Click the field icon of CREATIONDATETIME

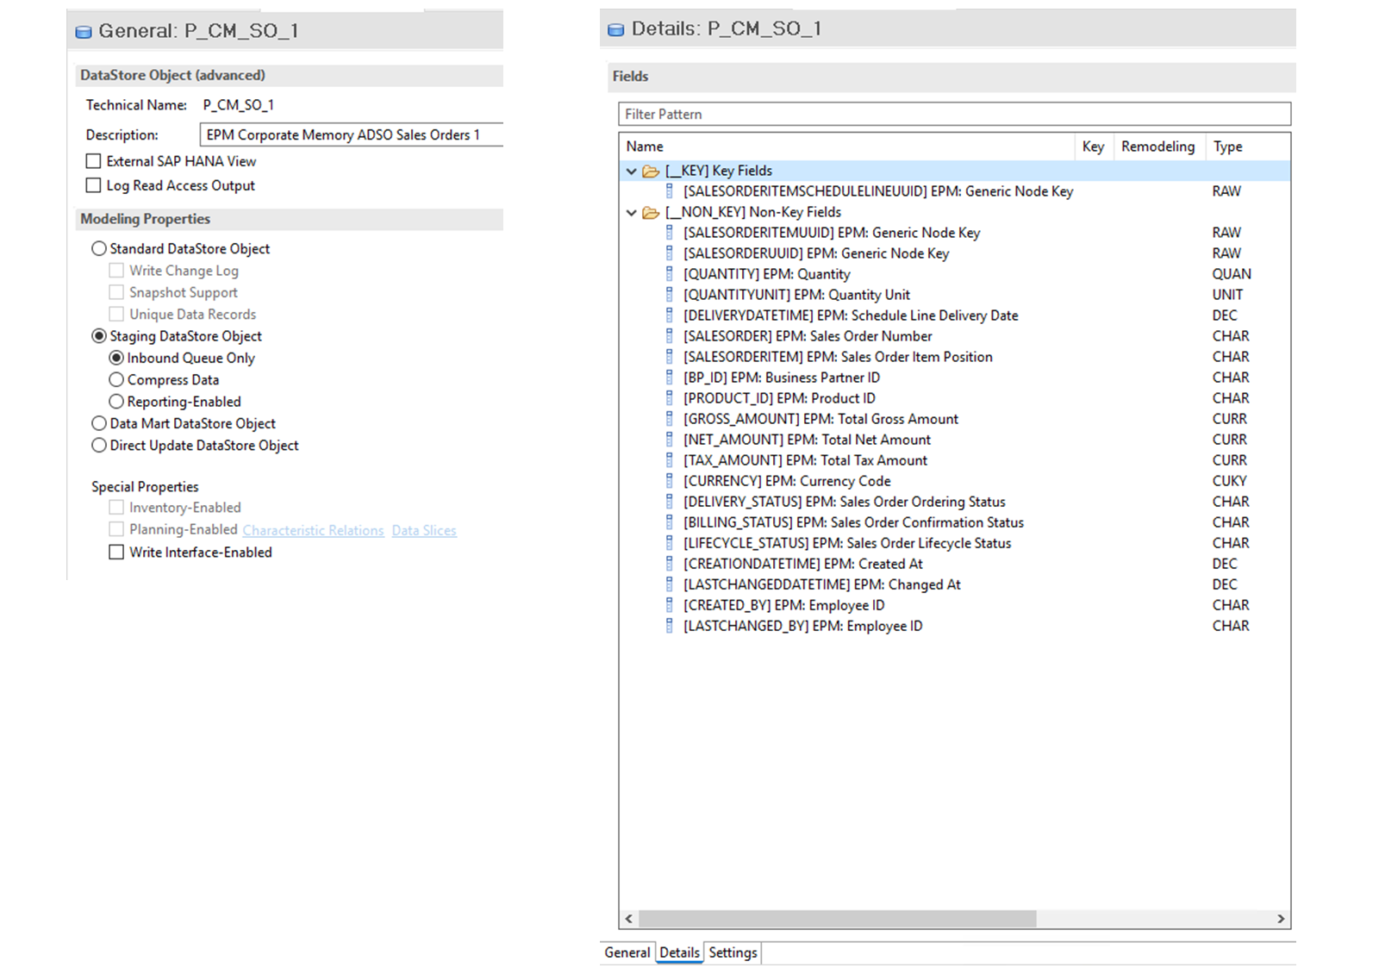pyautogui.click(x=670, y=564)
